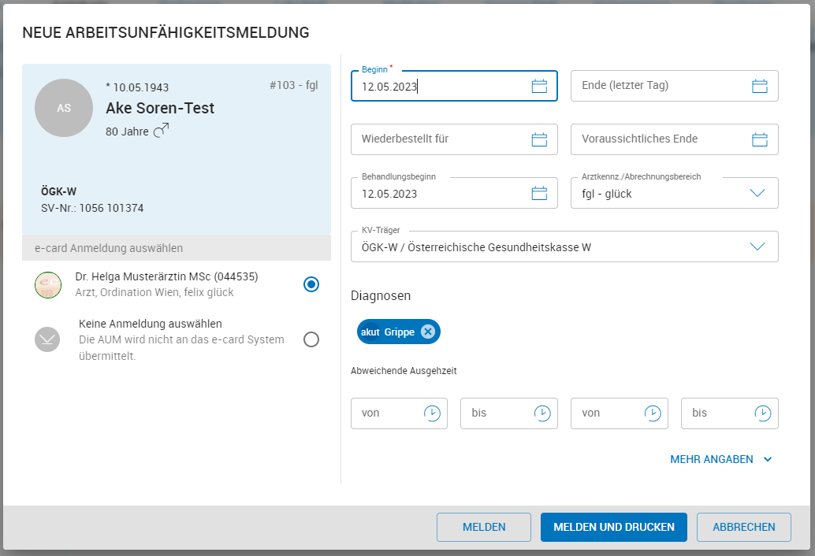
Task: Select Keine Anmeldung auswählen radio option
Action: [x=311, y=339]
